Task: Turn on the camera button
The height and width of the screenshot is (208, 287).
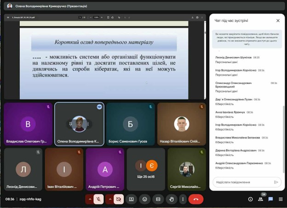Action: [119, 199]
